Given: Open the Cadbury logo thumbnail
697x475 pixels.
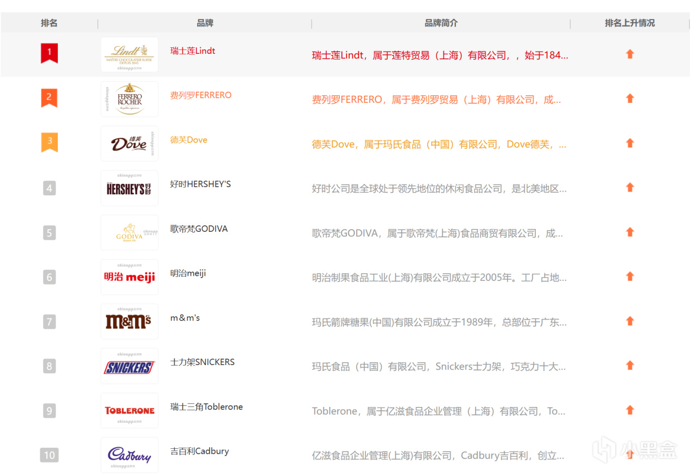Looking at the screenshot, I should [130, 455].
